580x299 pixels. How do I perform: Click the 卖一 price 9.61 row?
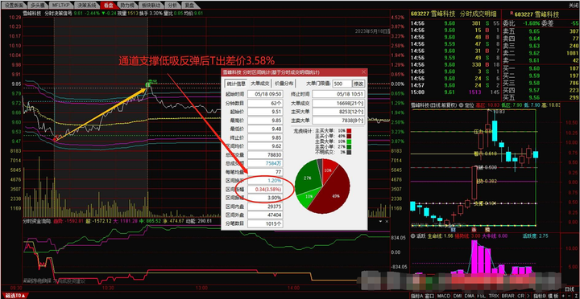click(x=541, y=60)
